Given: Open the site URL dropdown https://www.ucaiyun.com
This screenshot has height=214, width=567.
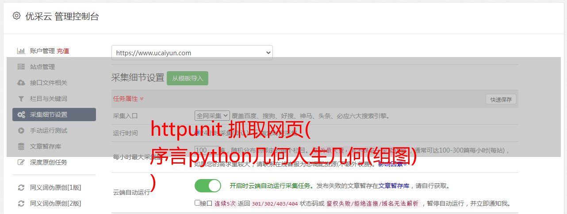Looking at the screenshot, I should tap(192, 53).
